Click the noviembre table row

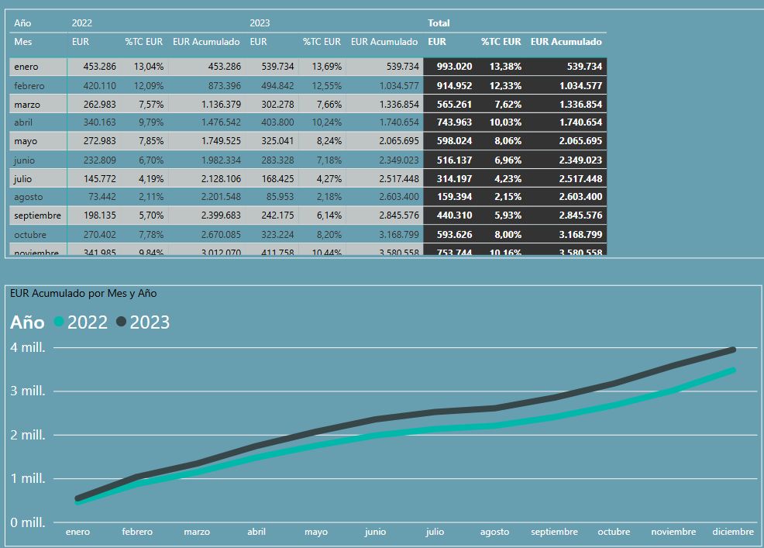click(33, 252)
